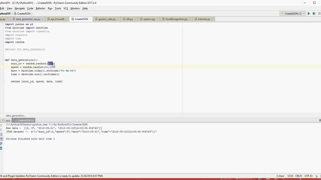
Task: Run CreateJSON with the green play icon
Action: click(309, 13)
